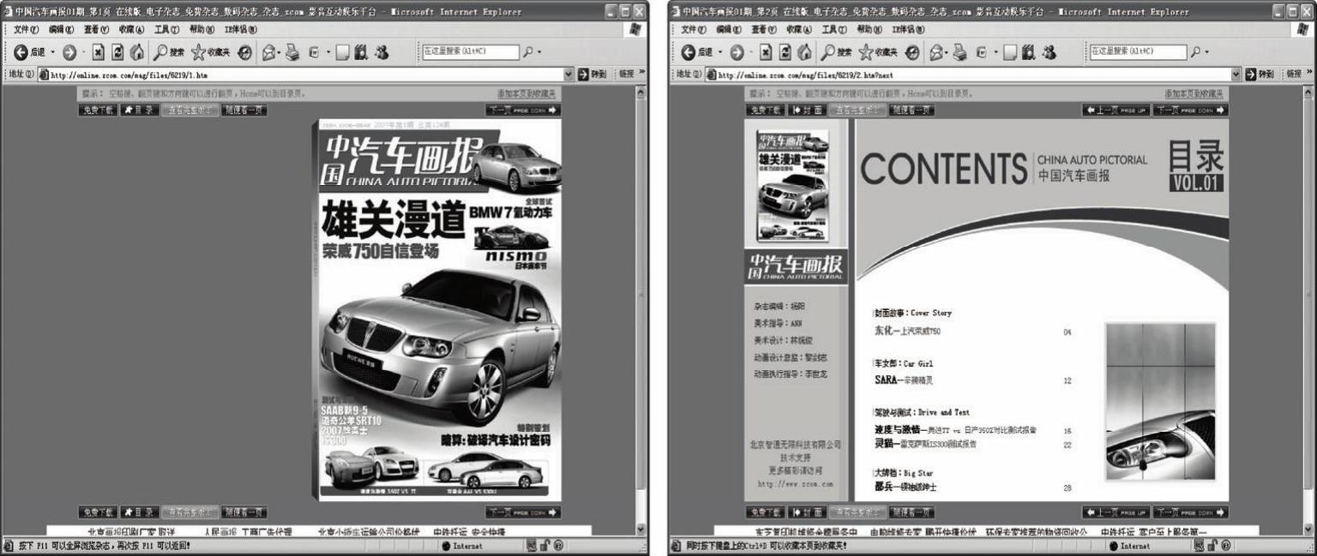Stop page loading in the left window

pyautogui.click(x=98, y=52)
